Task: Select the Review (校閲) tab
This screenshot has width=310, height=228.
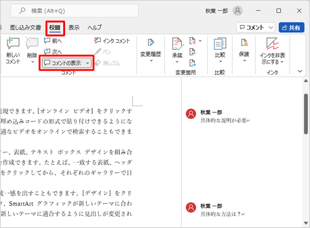Action: pyautogui.click(x=55, y=28)
